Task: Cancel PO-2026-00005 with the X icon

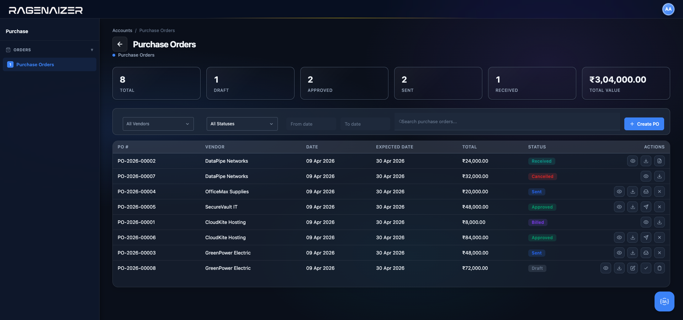Action: tap(660, 207)
